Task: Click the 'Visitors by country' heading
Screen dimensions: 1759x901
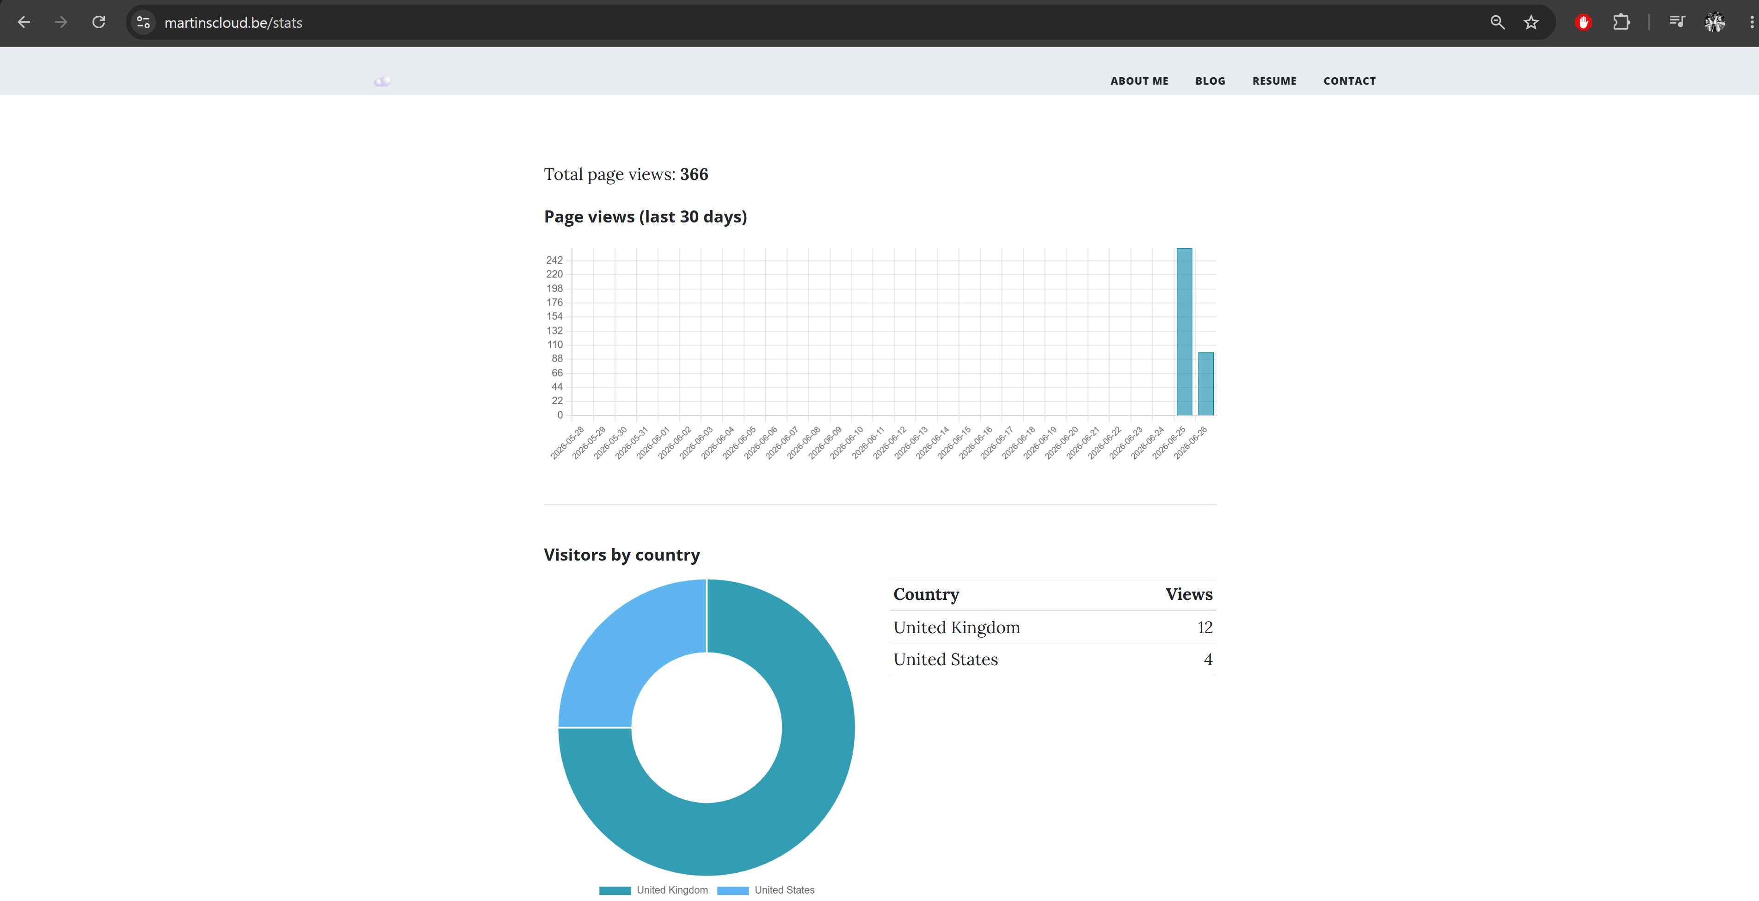Action: 622,555
